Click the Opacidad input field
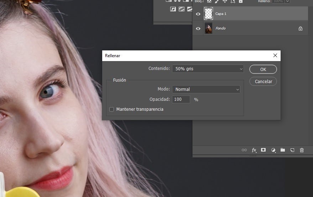Viewport: 313px width, 197px height. coord(181,100)
